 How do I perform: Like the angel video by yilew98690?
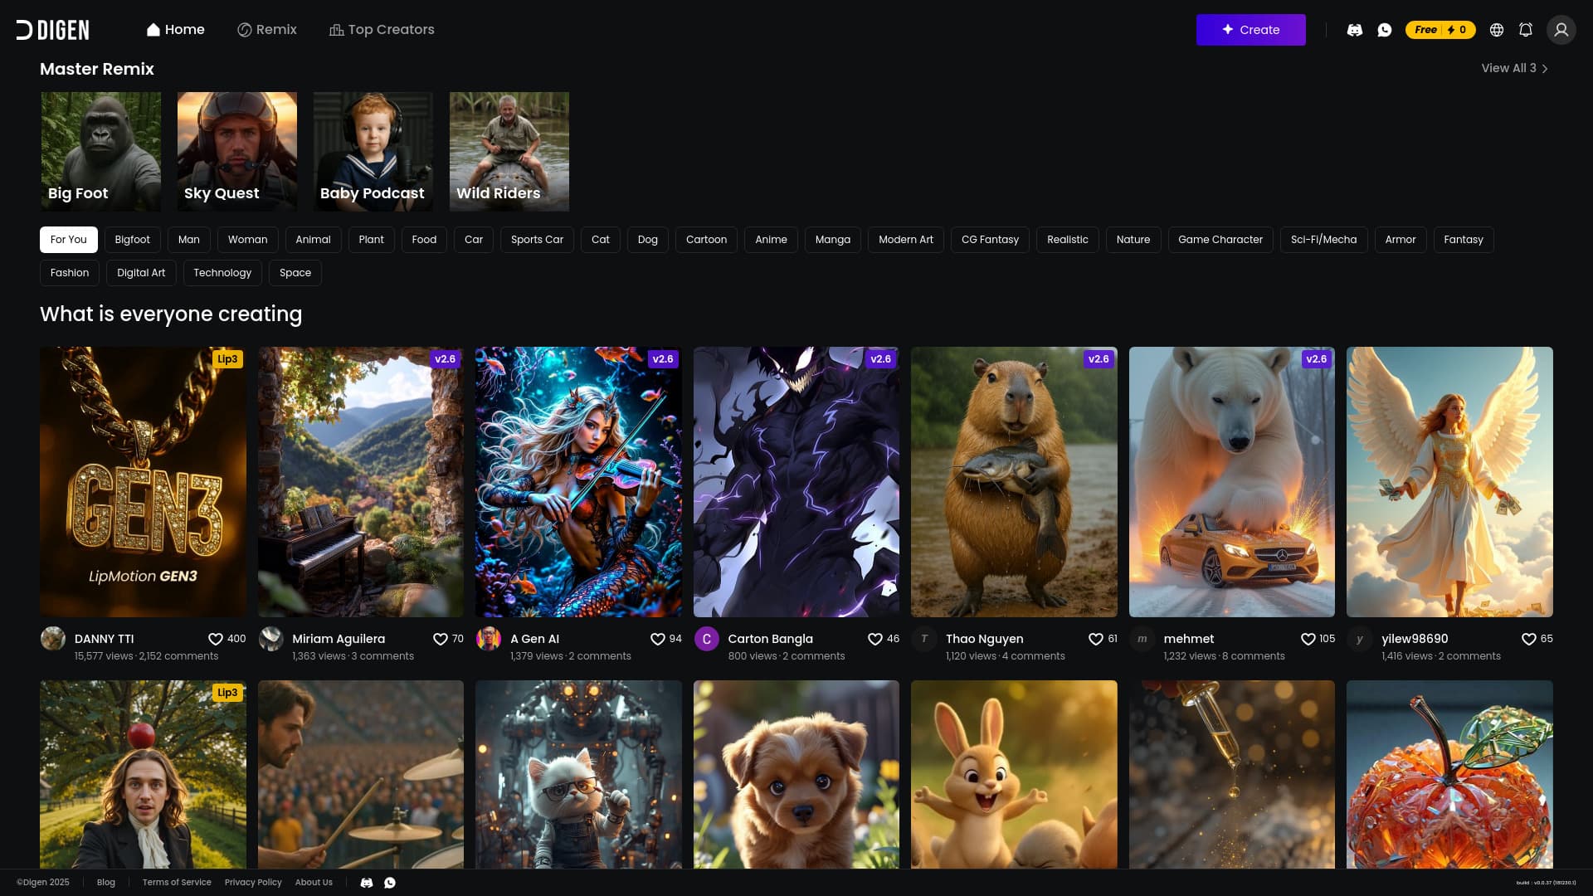click(1529, 639)
